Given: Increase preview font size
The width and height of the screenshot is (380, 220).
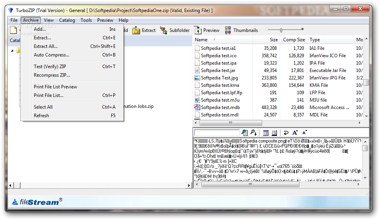Looking at the screenshot, I should click(x=295, y=132).
